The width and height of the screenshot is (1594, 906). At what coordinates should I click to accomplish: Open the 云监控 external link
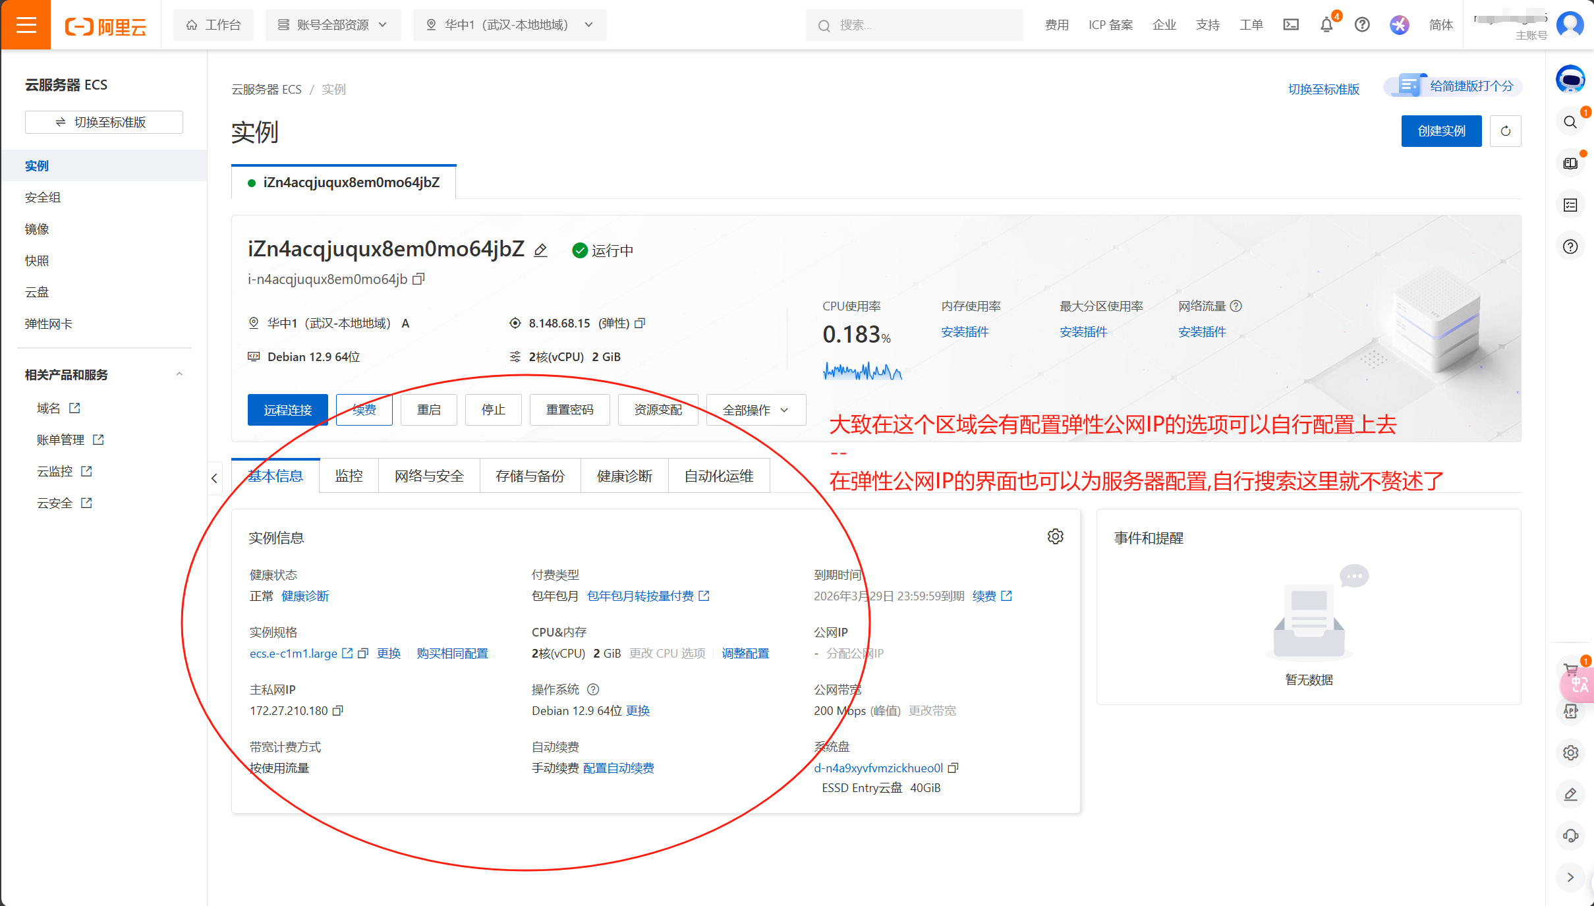(65, 472)
